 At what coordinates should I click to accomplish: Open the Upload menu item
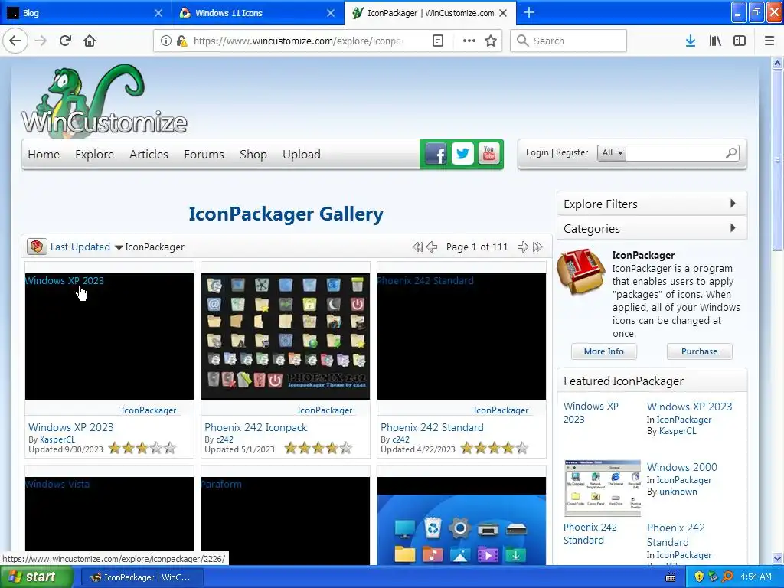click(302, 155)
